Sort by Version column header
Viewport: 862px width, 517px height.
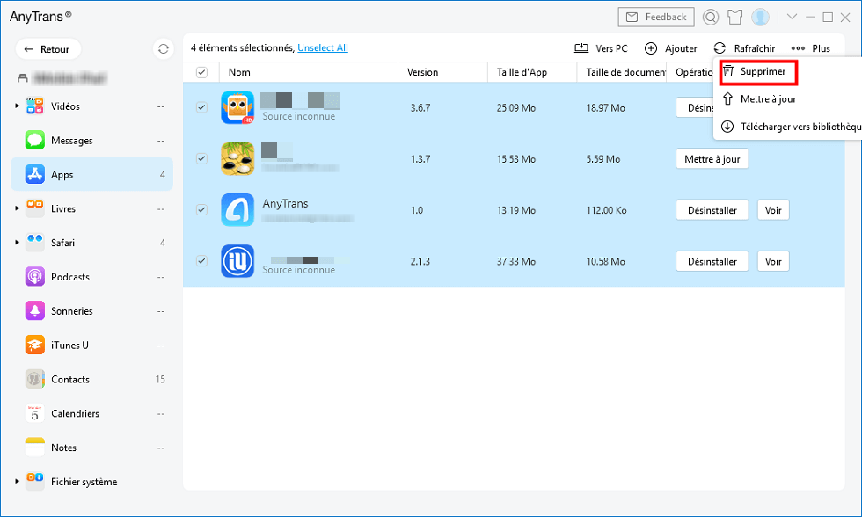pos(442,72)
